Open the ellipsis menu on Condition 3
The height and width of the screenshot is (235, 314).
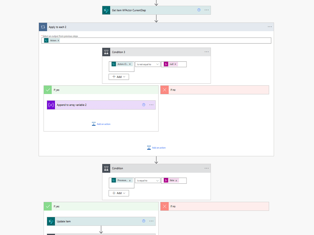click(207, 52)
